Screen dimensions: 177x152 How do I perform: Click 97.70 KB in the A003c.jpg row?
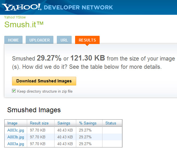[38, 130]
